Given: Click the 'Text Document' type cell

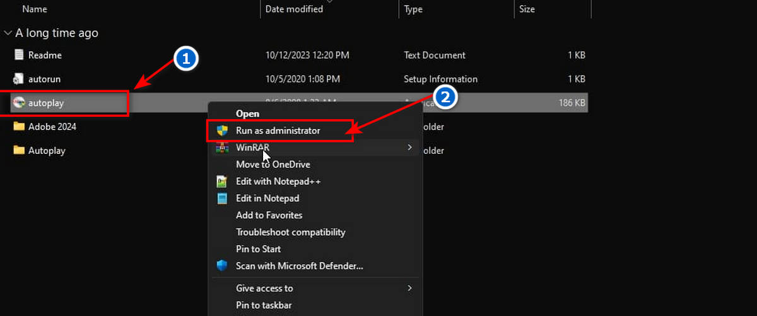Looking at the screenshot, I should click(435, 55).
